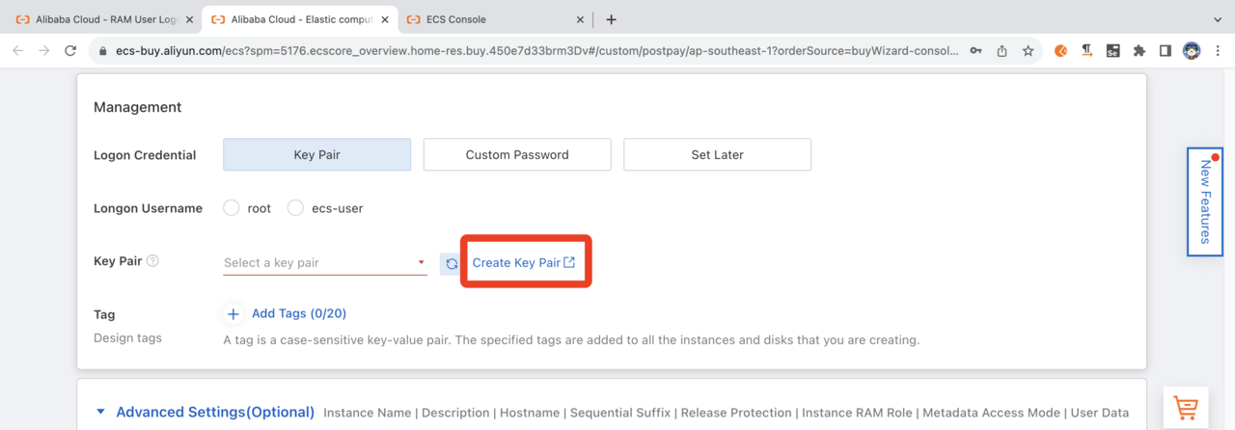
Task: Open the shopping cart icon
Action: (x=1186, y=407)
